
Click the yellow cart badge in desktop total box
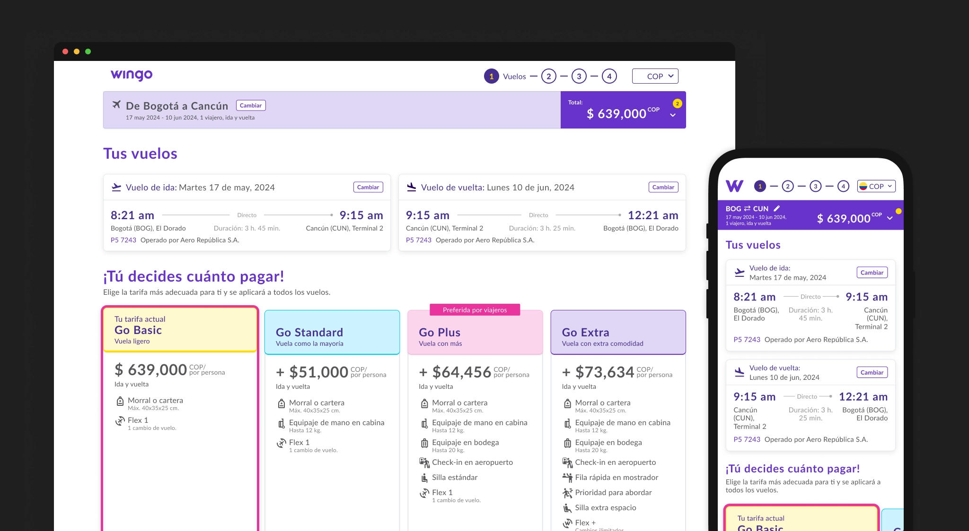point(678,103)
